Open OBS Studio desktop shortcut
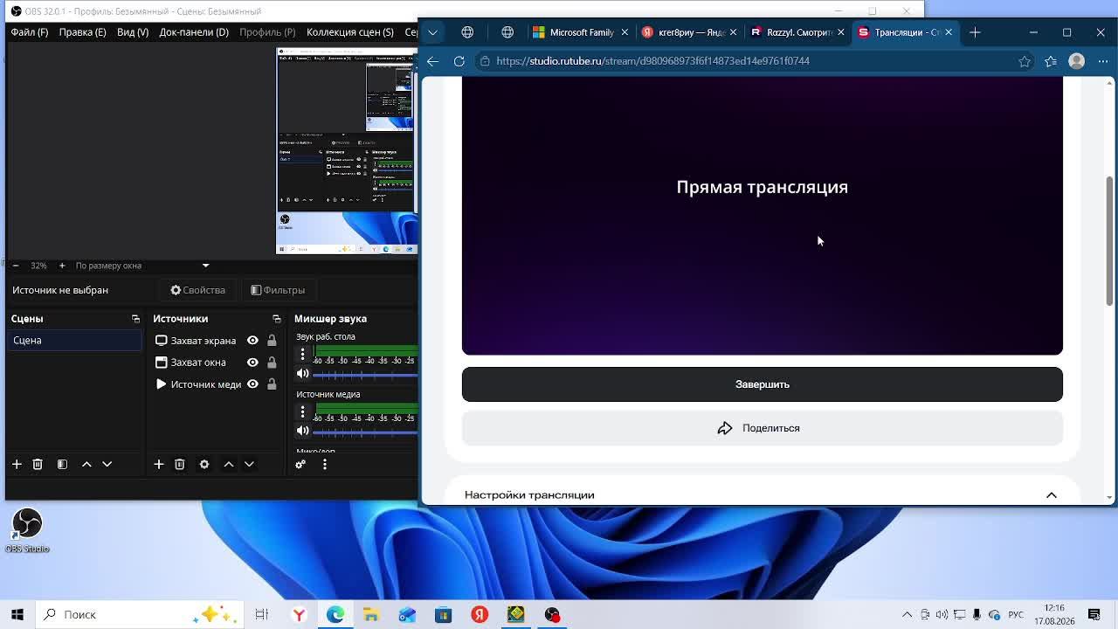The height and width of the screenshot is (629, 1118). (x=27, y=530)
